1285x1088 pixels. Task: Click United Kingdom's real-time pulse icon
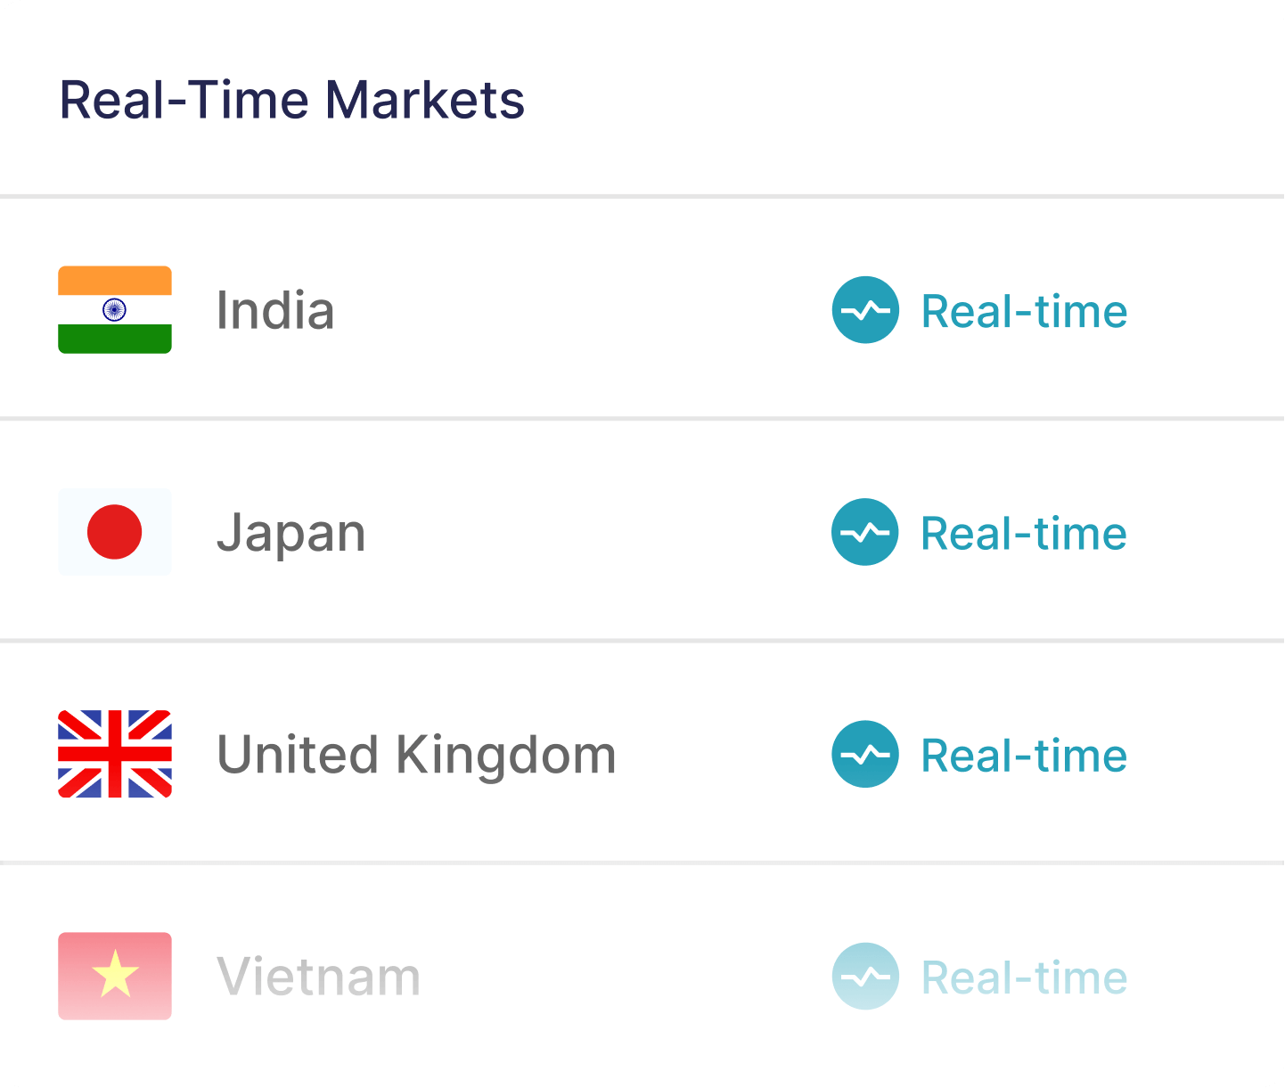tap(865, 754)
